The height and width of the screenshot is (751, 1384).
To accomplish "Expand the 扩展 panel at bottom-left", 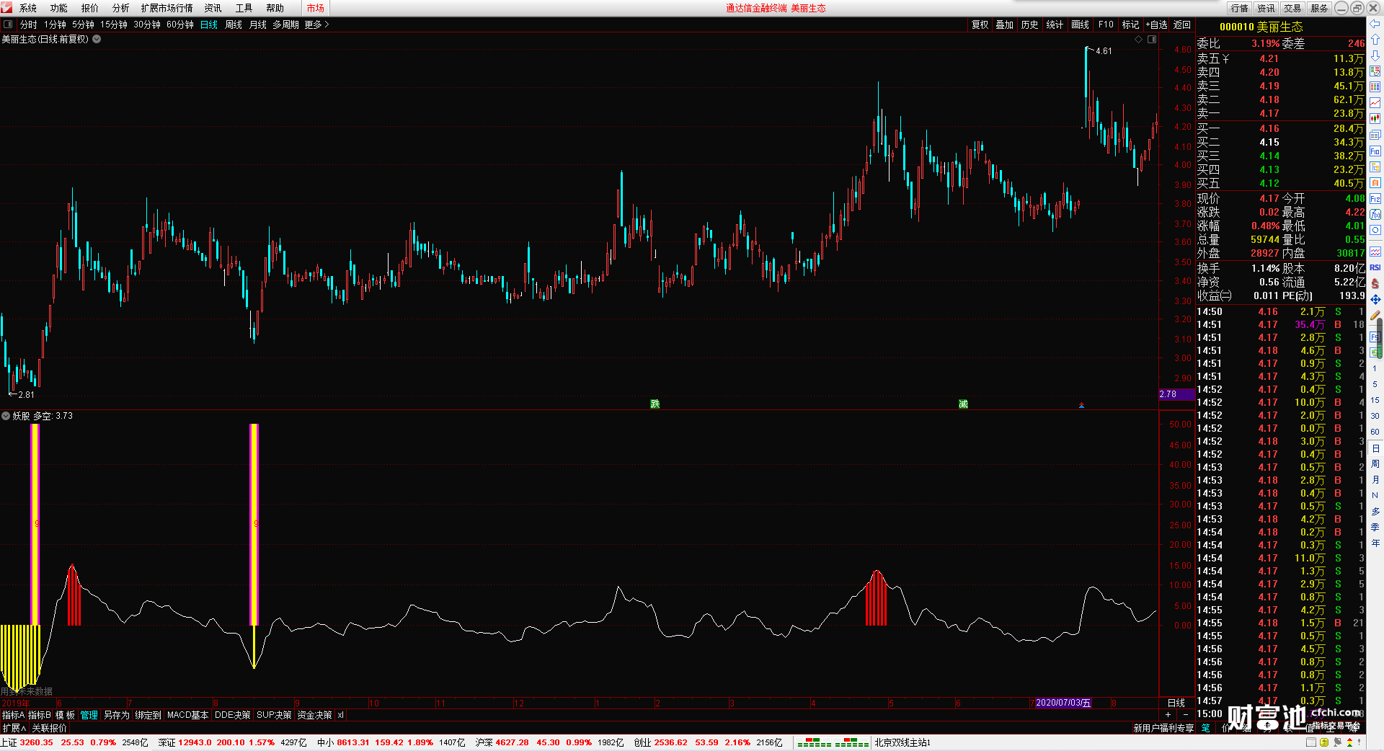I will [x=14, y=728].
